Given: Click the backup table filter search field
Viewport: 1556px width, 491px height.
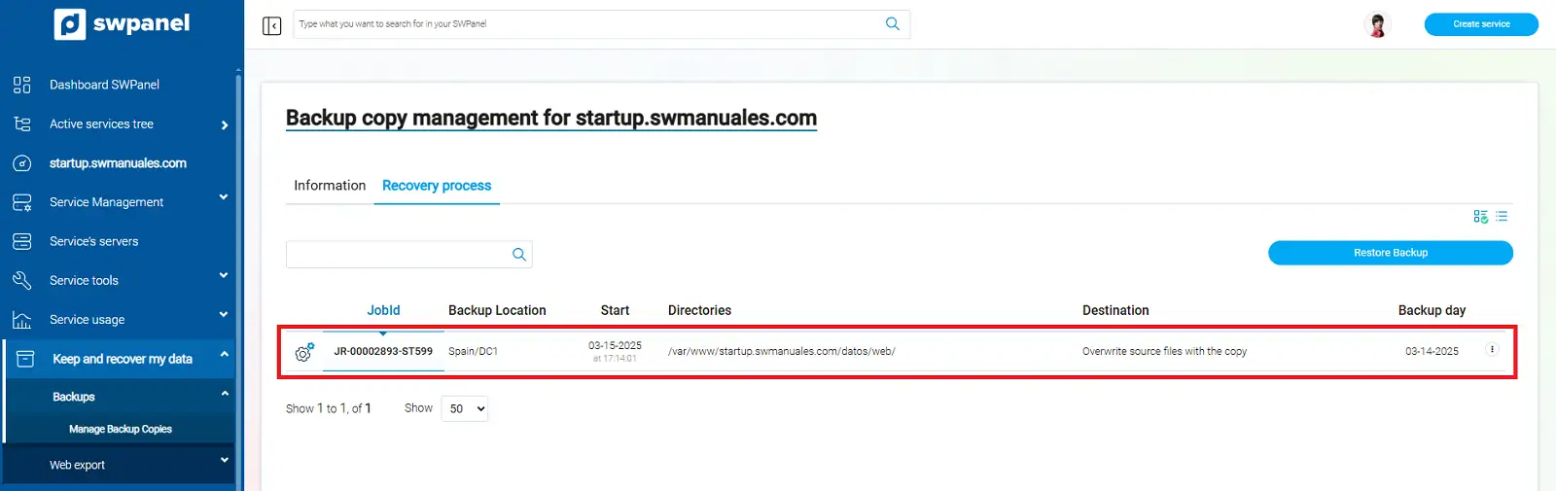Looking at the screenshot, I should click(397, 255).
